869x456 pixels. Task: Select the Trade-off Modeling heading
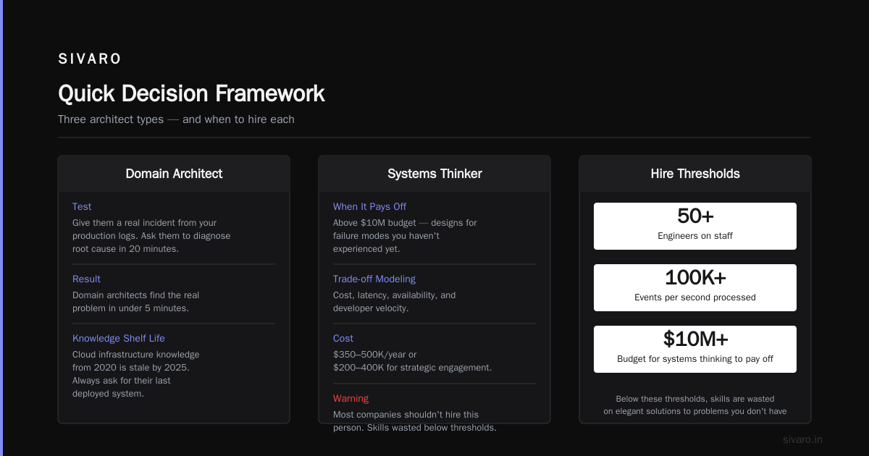[x=374, y=279]
